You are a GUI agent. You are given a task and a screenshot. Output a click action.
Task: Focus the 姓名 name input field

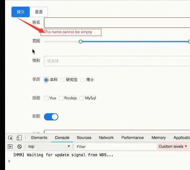tap(117, 23)
